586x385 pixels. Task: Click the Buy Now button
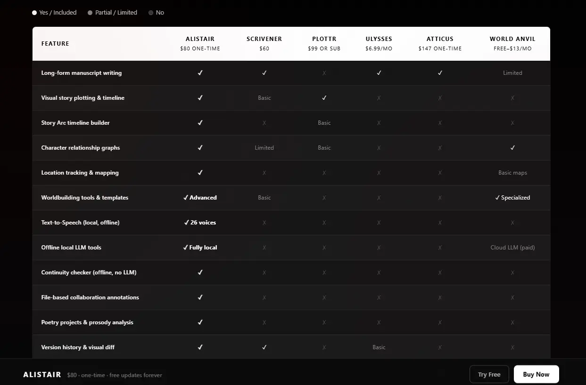click(536, 374)
